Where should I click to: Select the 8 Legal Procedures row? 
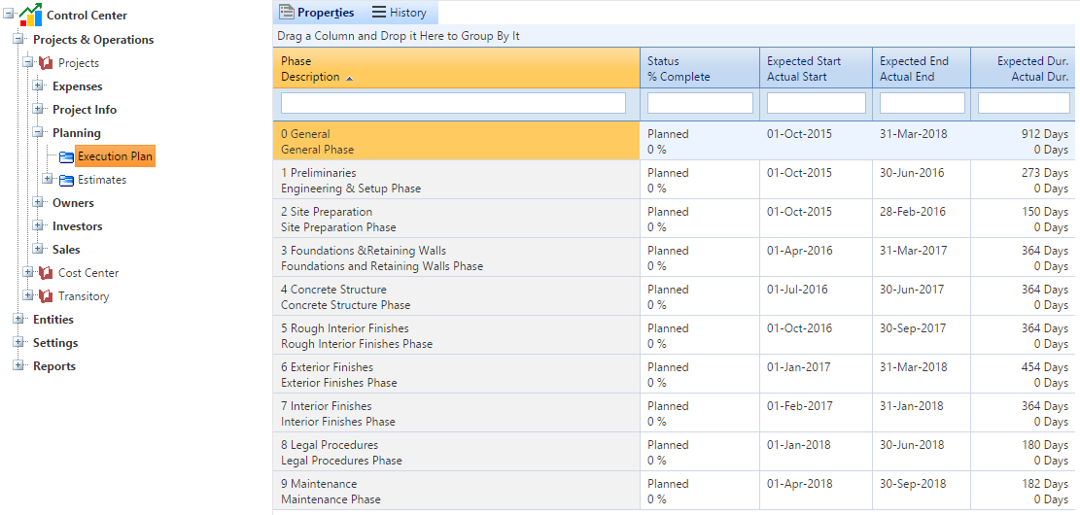click(676, 453)
